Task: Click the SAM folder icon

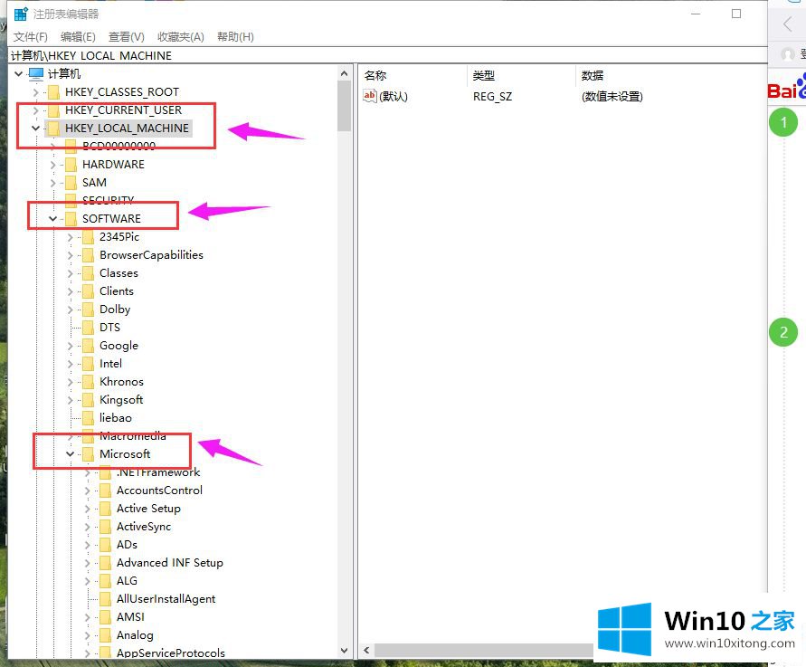Action: click(x=71, y=183)
